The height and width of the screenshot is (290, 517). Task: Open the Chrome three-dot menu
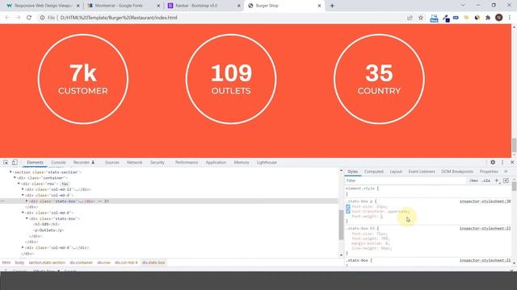point(510,18)
